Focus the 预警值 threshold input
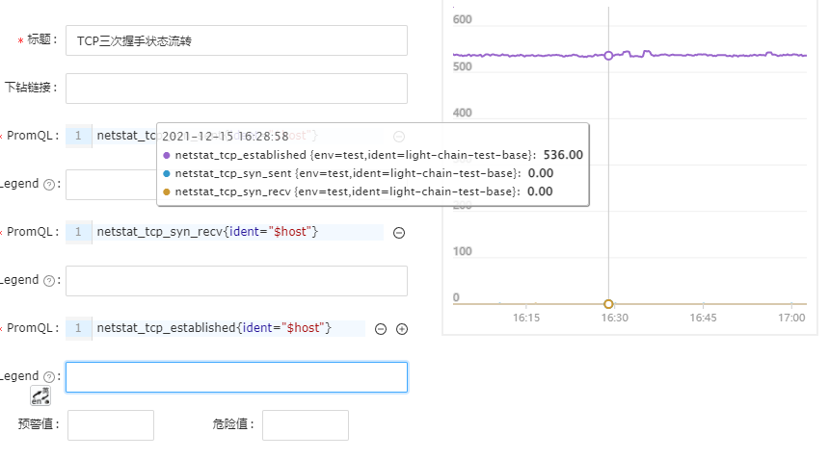Viewport: 829px width, 459px height. coord(111,425)
